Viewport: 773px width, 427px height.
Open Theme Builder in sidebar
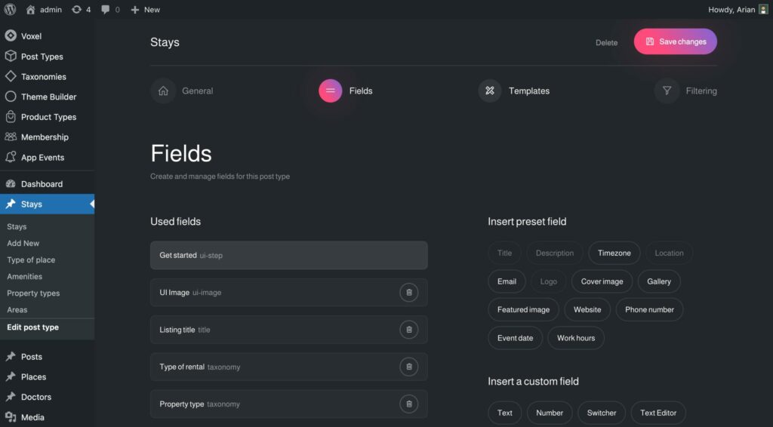pyautogui.click(x=48, y=97)
